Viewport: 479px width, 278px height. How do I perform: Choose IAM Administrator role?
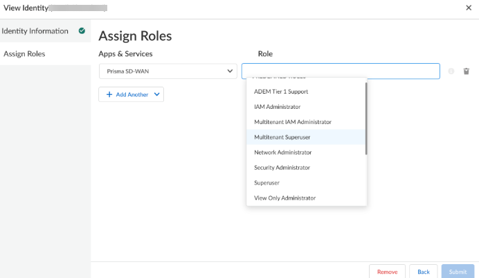[x=278, y=107]
